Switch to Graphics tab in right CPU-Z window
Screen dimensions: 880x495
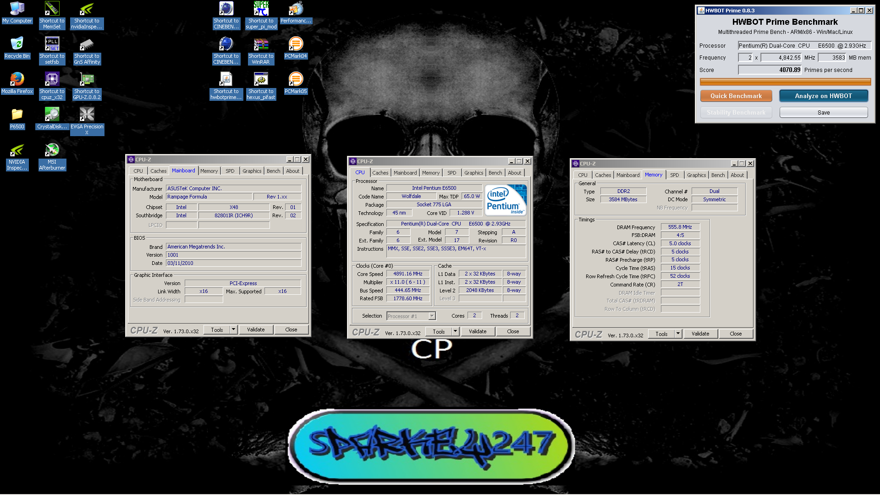pos(696,175)
